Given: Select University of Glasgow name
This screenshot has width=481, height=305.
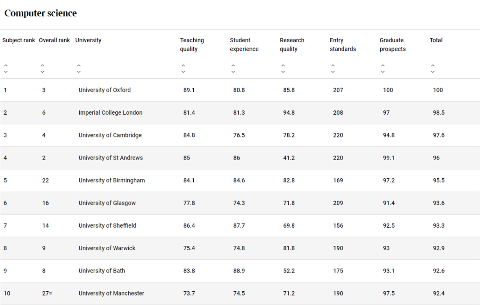Looking at the screenshot, I should [107, 203].
